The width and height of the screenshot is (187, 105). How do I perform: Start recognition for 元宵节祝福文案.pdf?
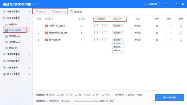157,33
